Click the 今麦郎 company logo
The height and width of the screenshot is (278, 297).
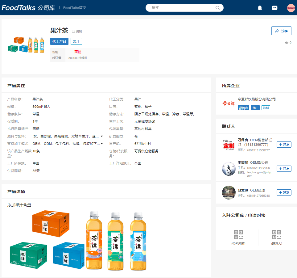(x=229, y=103)
